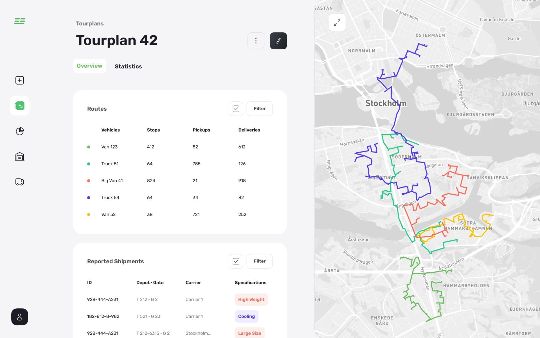Click the Tourplans breadcrumb link
540x338 pixels.
click(90, 24)
